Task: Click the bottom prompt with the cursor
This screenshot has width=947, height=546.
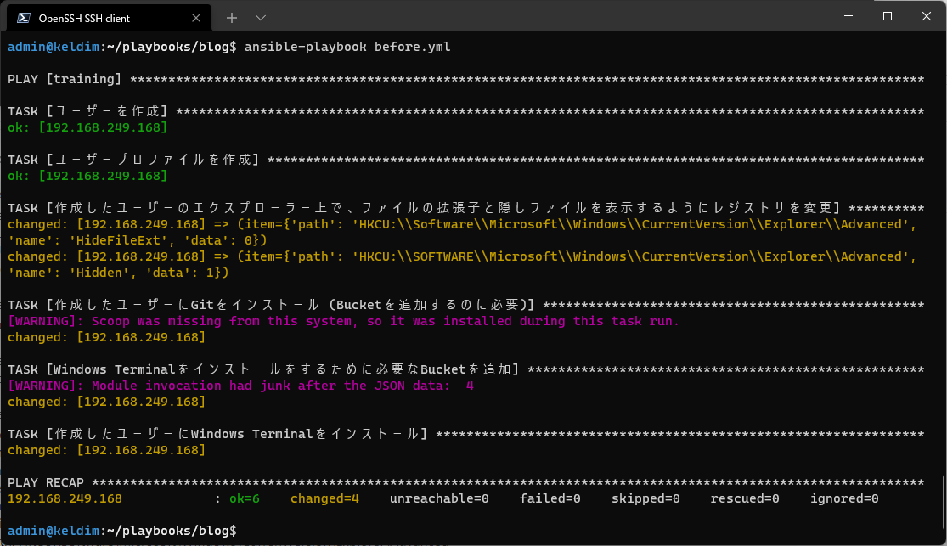Action: pyautogui.click(x=127, y=531)
